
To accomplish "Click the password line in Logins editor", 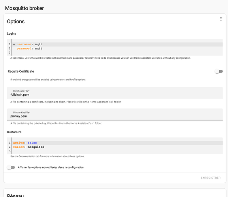I will pyautogui.click(x=117, y=48).
